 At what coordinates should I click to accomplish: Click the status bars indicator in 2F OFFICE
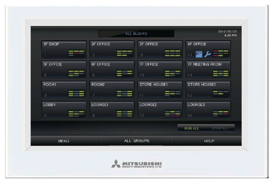(x=124, y=53)
